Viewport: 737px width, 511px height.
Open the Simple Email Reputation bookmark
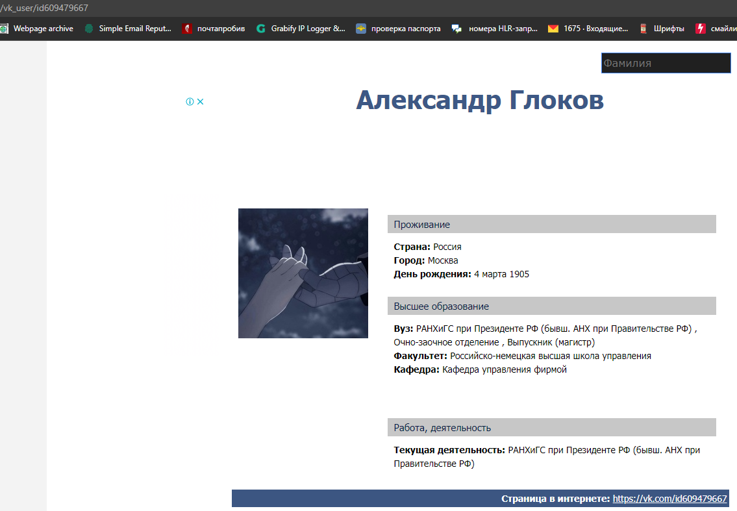pyautogui.click(x=129, y=29)
